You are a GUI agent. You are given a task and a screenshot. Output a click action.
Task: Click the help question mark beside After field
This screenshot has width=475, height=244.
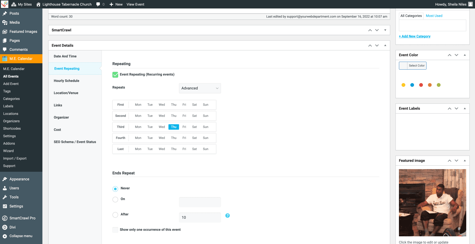227,216
